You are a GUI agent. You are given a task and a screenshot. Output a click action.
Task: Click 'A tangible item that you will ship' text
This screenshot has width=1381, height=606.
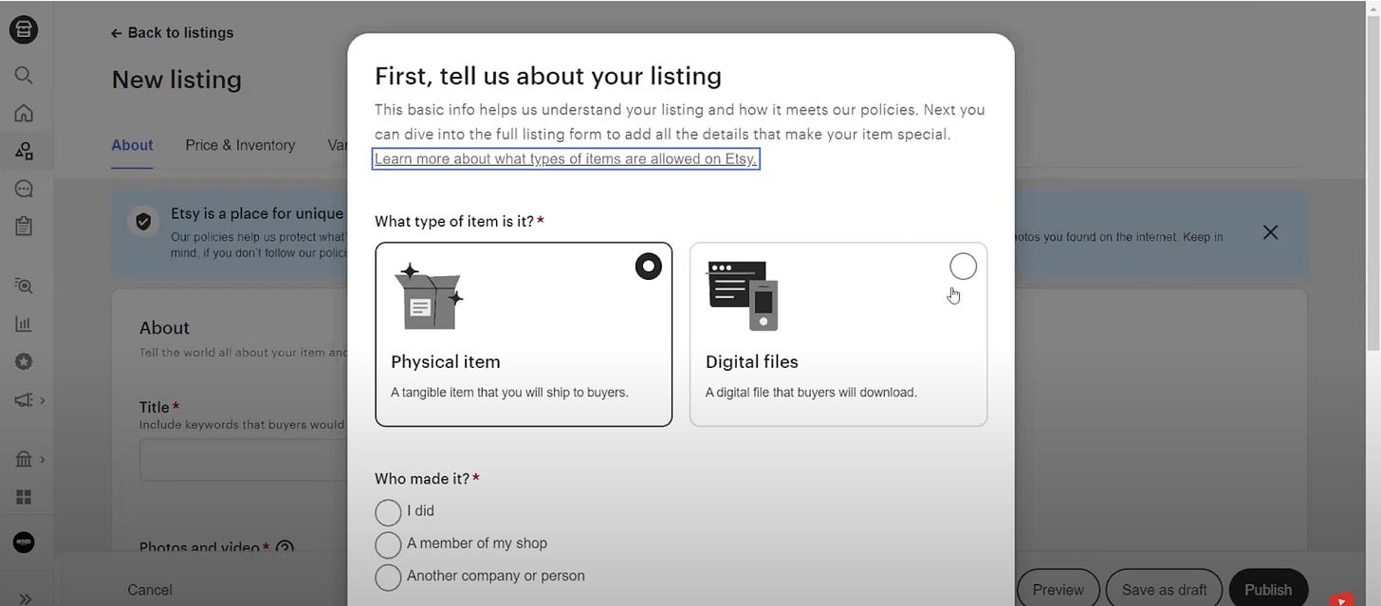(509, 393)
